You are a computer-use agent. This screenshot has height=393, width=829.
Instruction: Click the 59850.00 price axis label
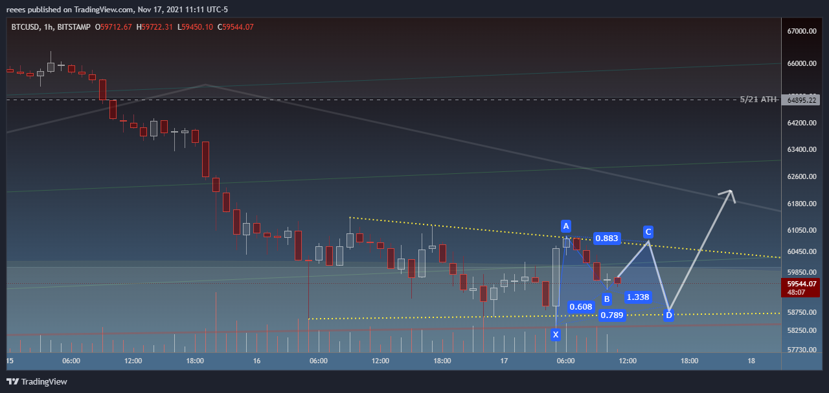click(x=802, y=273)
